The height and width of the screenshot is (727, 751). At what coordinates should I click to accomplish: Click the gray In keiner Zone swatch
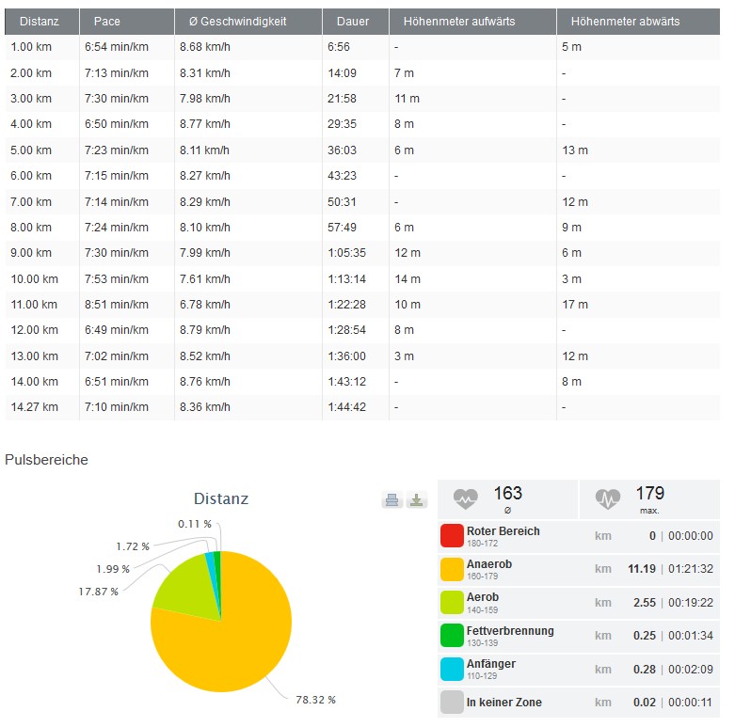pos(452,703)
